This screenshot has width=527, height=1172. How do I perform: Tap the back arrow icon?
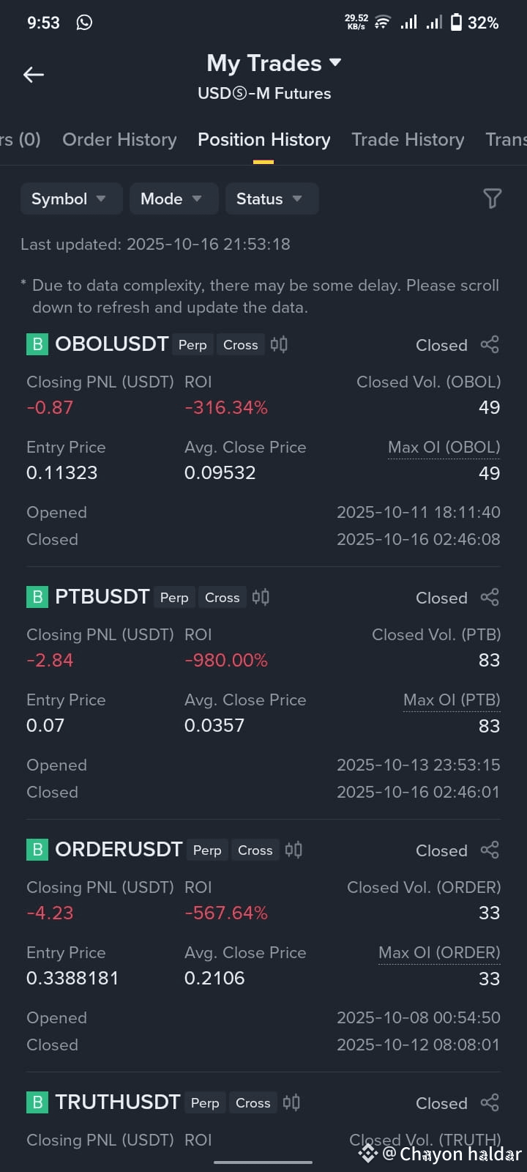click(x=34, y=74)
